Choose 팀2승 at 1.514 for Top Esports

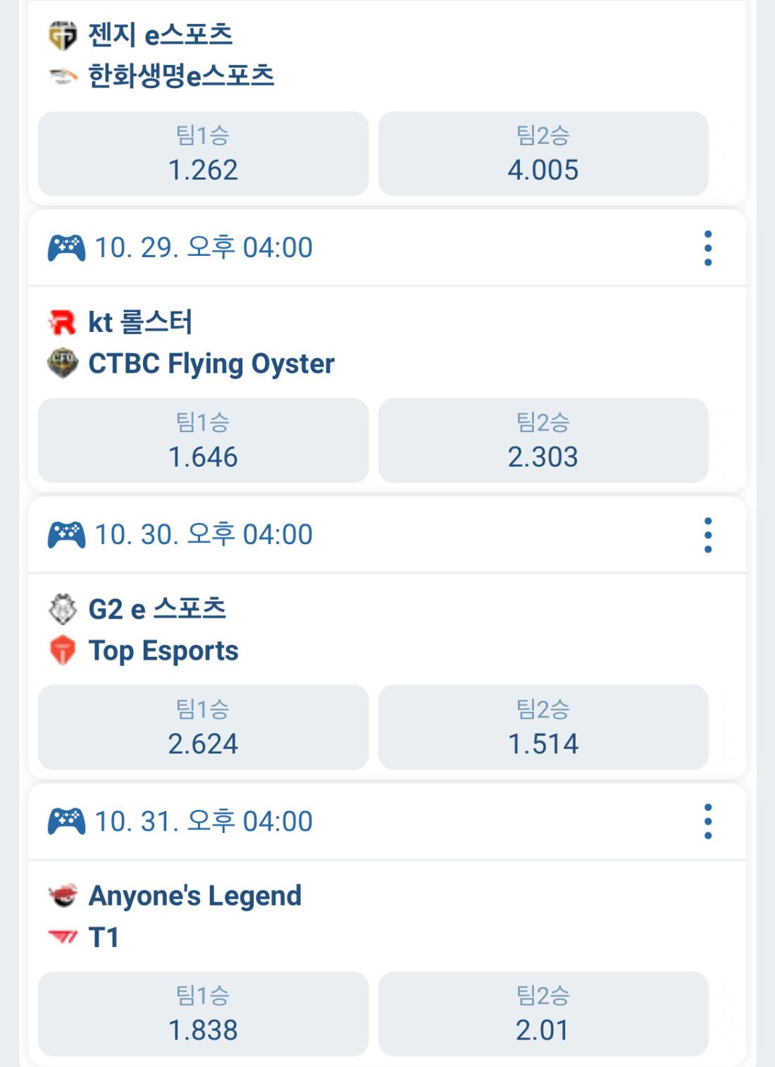[543, 727]
